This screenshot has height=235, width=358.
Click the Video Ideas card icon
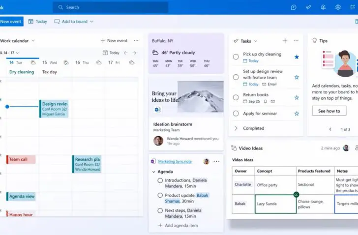[x=234, y=148]
